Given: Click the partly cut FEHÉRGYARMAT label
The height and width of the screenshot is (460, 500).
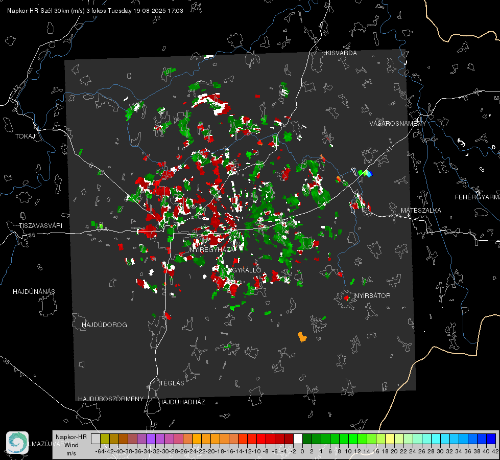Looking at the screenshot, I should [478, 197].
